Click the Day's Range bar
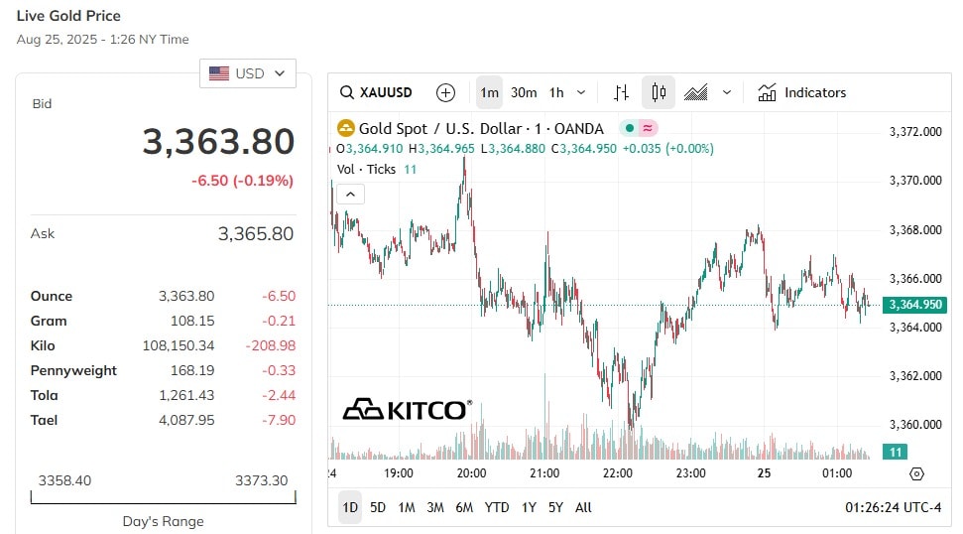The width and height of the screenshot is (963, 534). (164, 497)
